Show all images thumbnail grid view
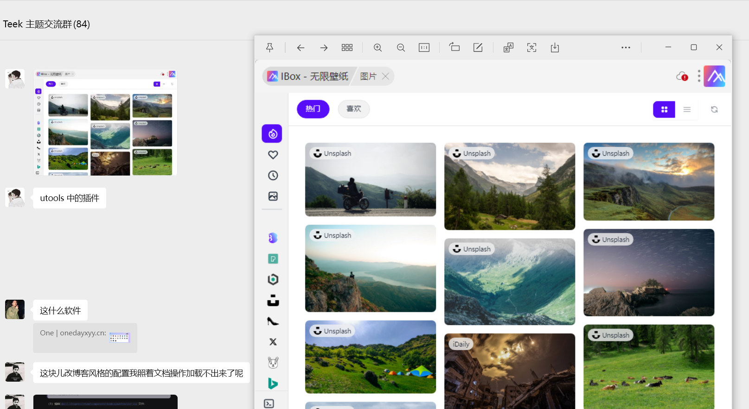The width and height of the screenshot is (749, 409). coord(347,48)
